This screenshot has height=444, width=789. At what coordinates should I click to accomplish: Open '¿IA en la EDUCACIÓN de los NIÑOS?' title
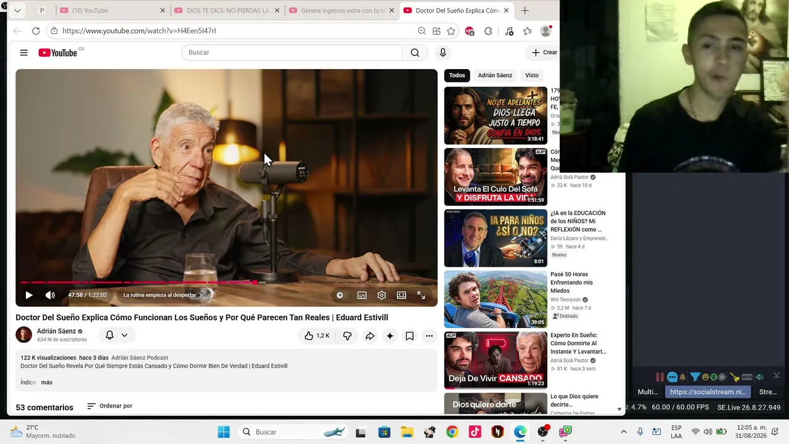[578, 221]
